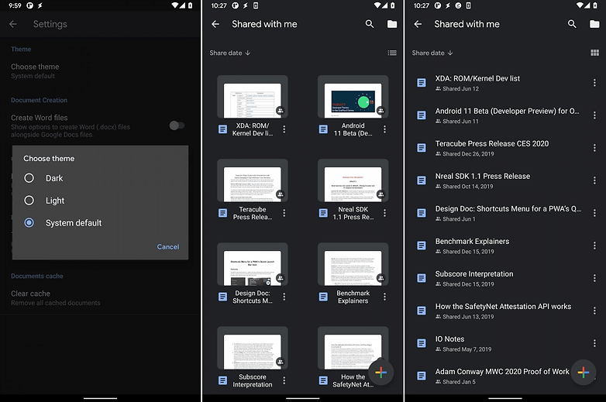Tap the new document plus button in grid view
This screenshot has width=606, height=402.
[380, 373]
